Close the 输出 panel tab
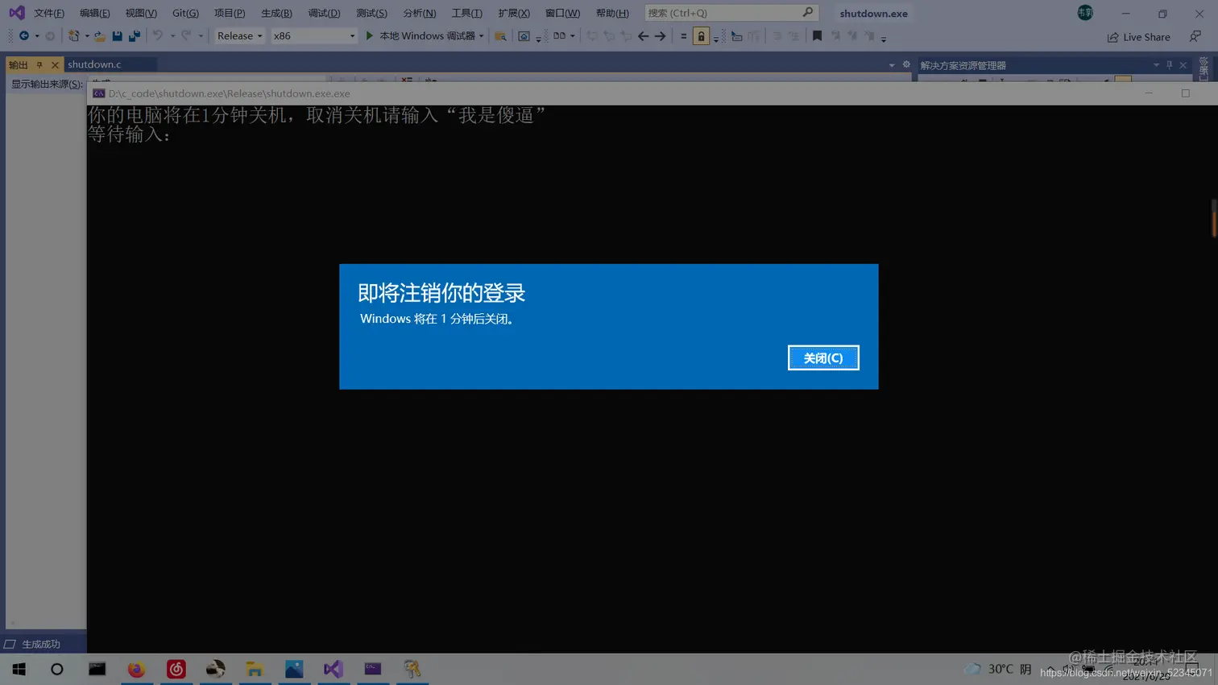This screenshot has height=685, width=1218. (55, 65)
